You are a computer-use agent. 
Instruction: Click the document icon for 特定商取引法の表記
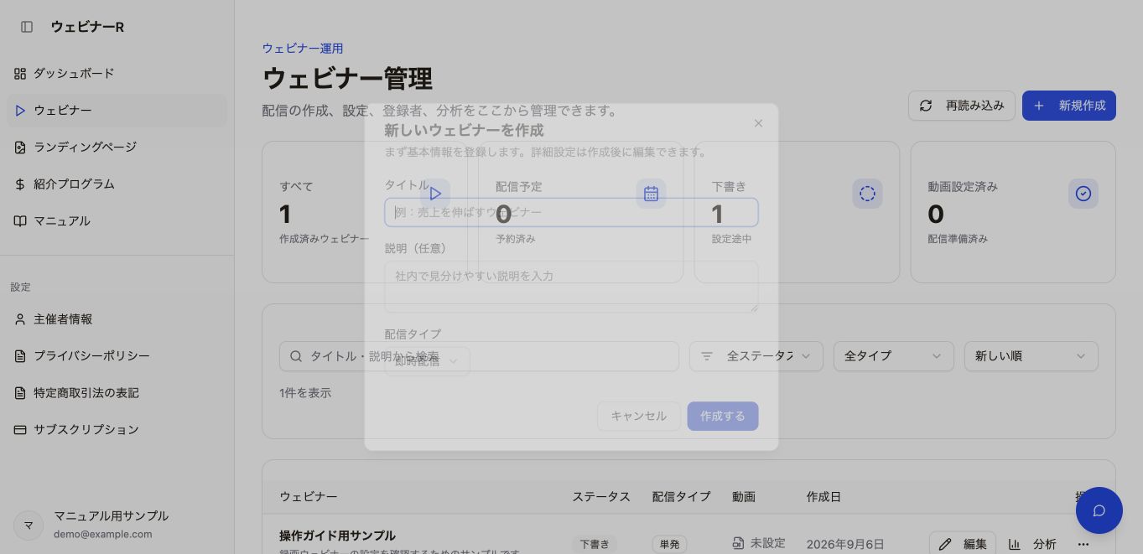tap(20, 393)
